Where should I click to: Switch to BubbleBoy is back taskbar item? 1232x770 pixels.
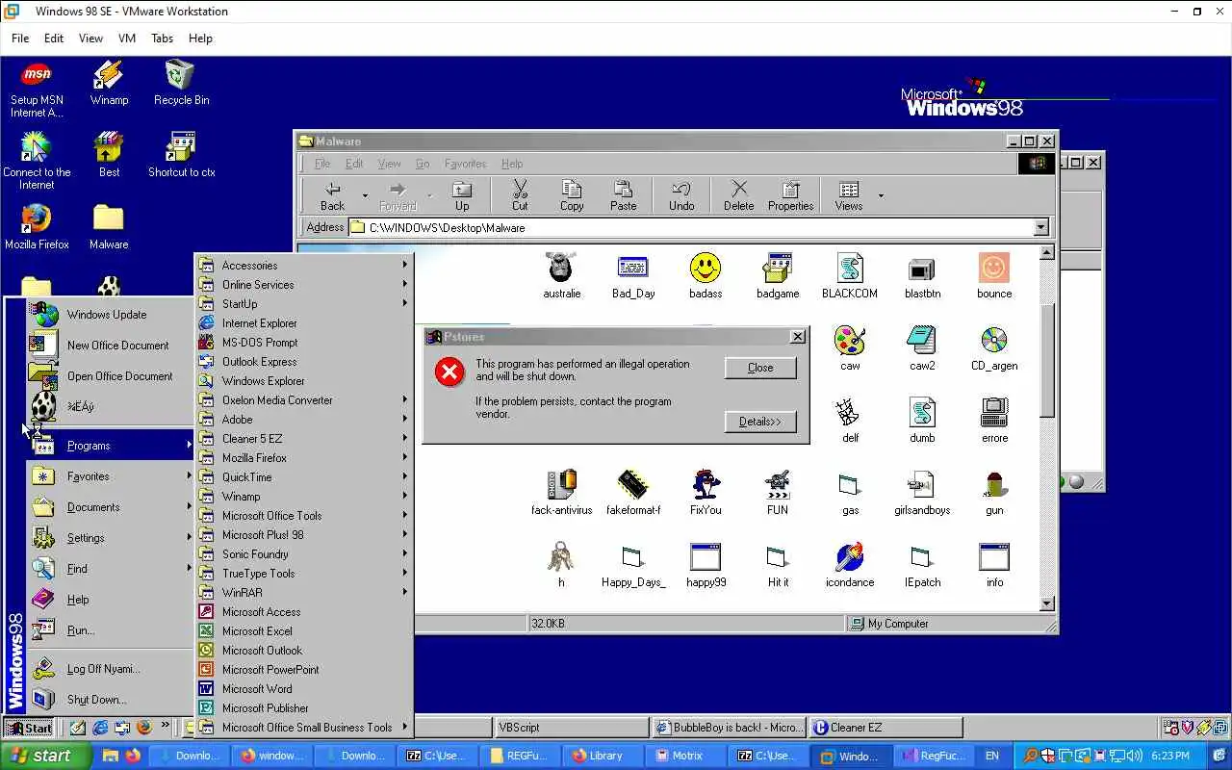(729, 728)
